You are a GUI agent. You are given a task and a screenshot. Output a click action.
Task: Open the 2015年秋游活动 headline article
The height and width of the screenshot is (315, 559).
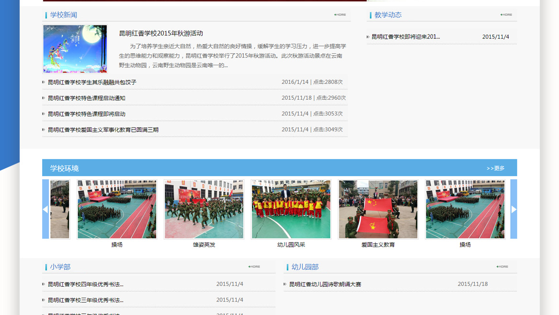161,34
